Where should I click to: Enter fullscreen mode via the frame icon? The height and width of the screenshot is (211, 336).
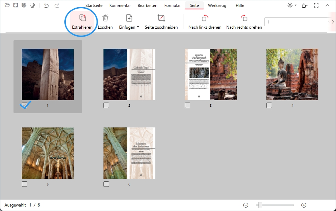316,5
